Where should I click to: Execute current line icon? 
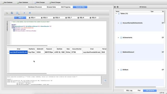click(30, 13)
